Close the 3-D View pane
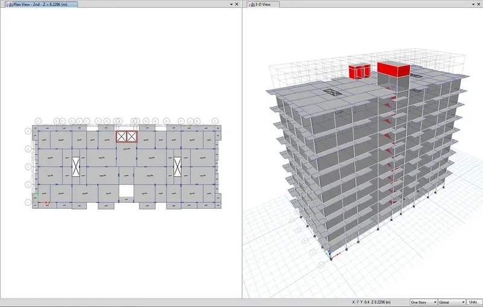This screenshot has height=307, width=483. 479,4
